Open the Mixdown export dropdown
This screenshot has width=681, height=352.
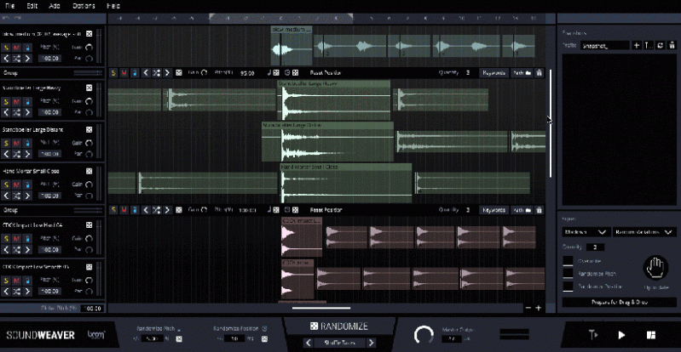585,232
